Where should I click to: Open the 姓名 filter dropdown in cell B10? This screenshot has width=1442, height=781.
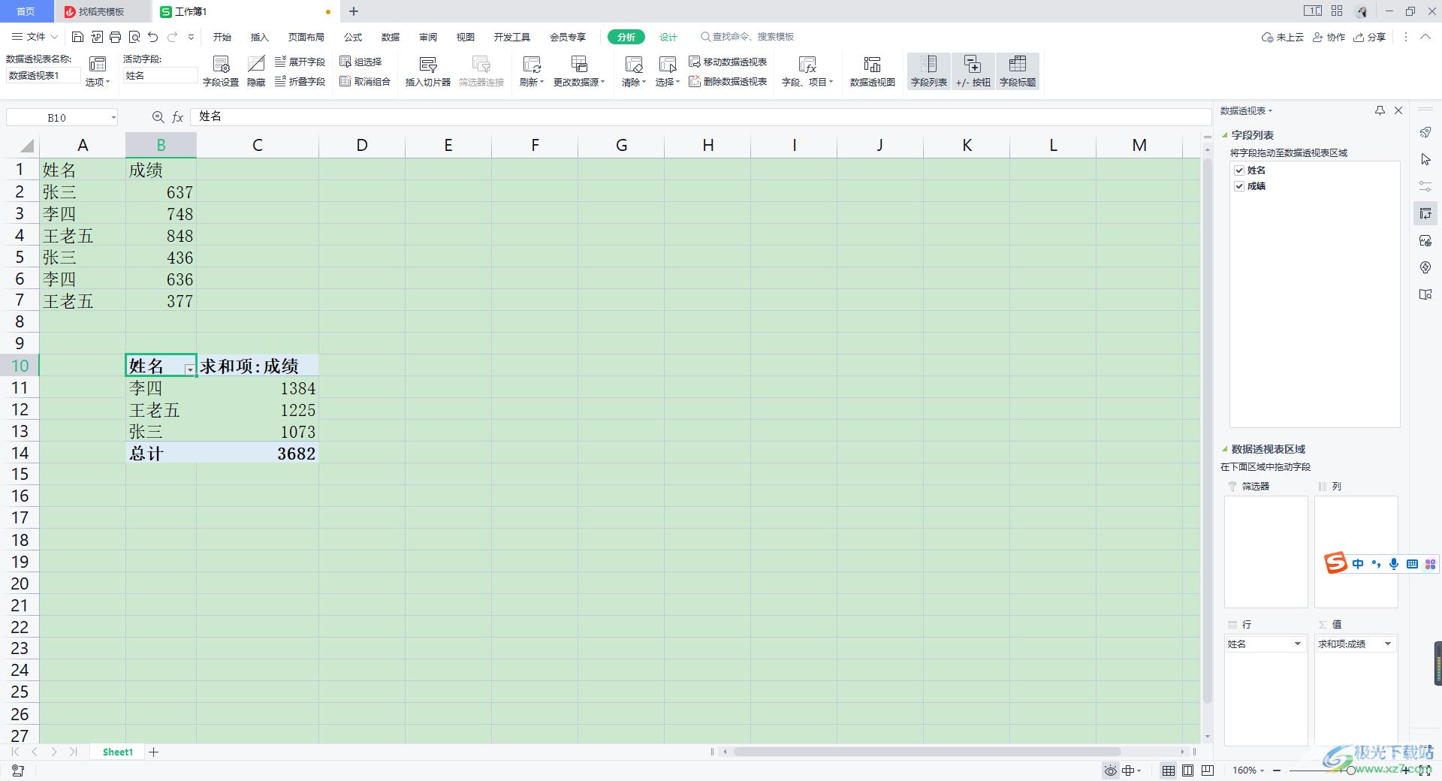190,369
